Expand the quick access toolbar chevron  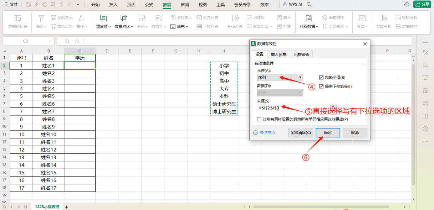79,5
